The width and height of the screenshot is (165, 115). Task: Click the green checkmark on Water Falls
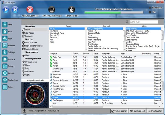pyautogui.click(x=51, y=57)
